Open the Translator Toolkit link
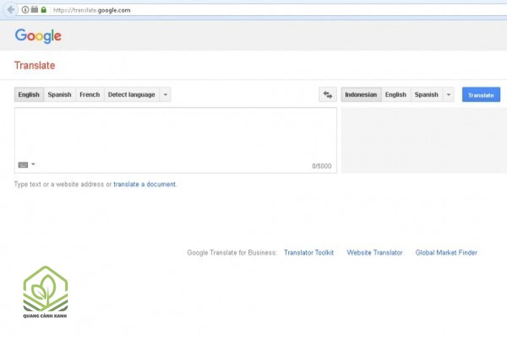 [309, 252]
